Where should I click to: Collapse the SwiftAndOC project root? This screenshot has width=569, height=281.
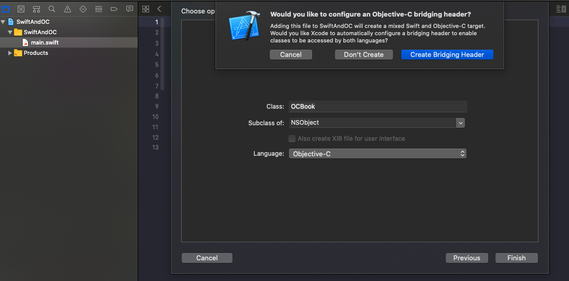pos(4,22)
